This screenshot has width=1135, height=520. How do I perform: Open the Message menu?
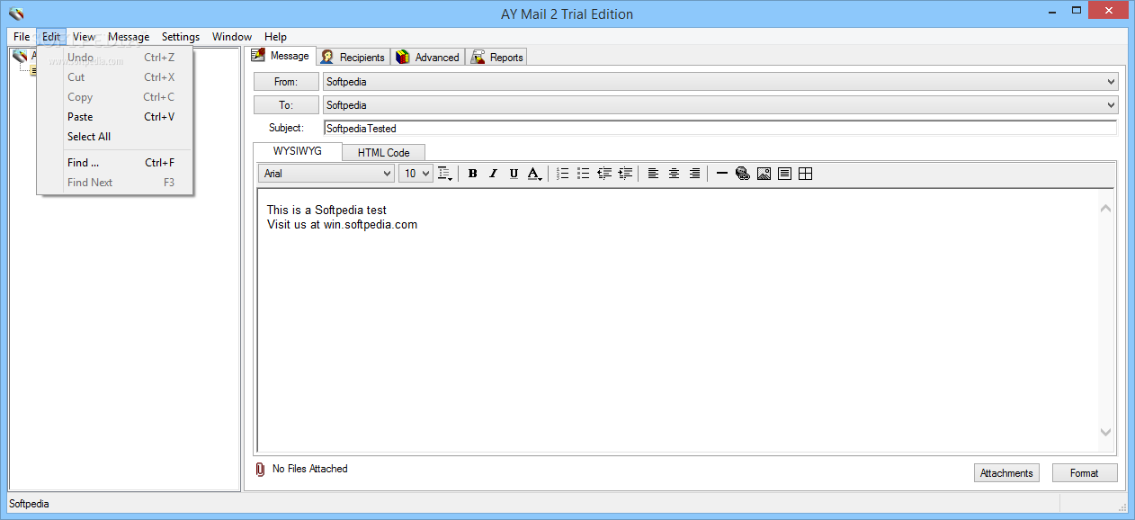tap(129, 37)
